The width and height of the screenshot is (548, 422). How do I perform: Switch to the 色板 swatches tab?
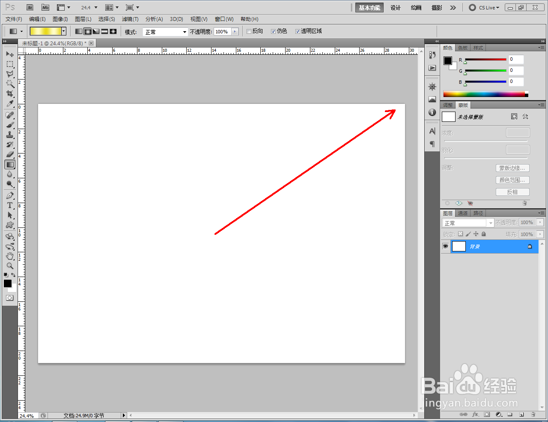463,48
